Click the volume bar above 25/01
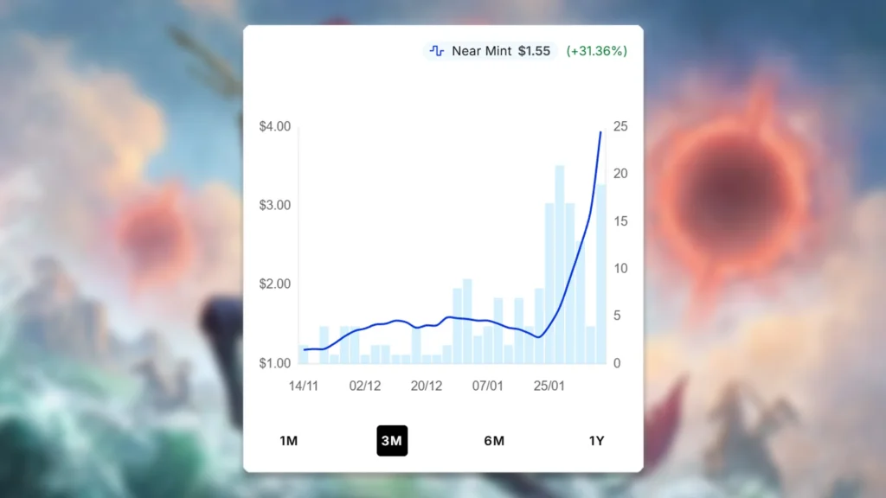Viewport: 886px width, 498px height. click(x=549, y=277)
